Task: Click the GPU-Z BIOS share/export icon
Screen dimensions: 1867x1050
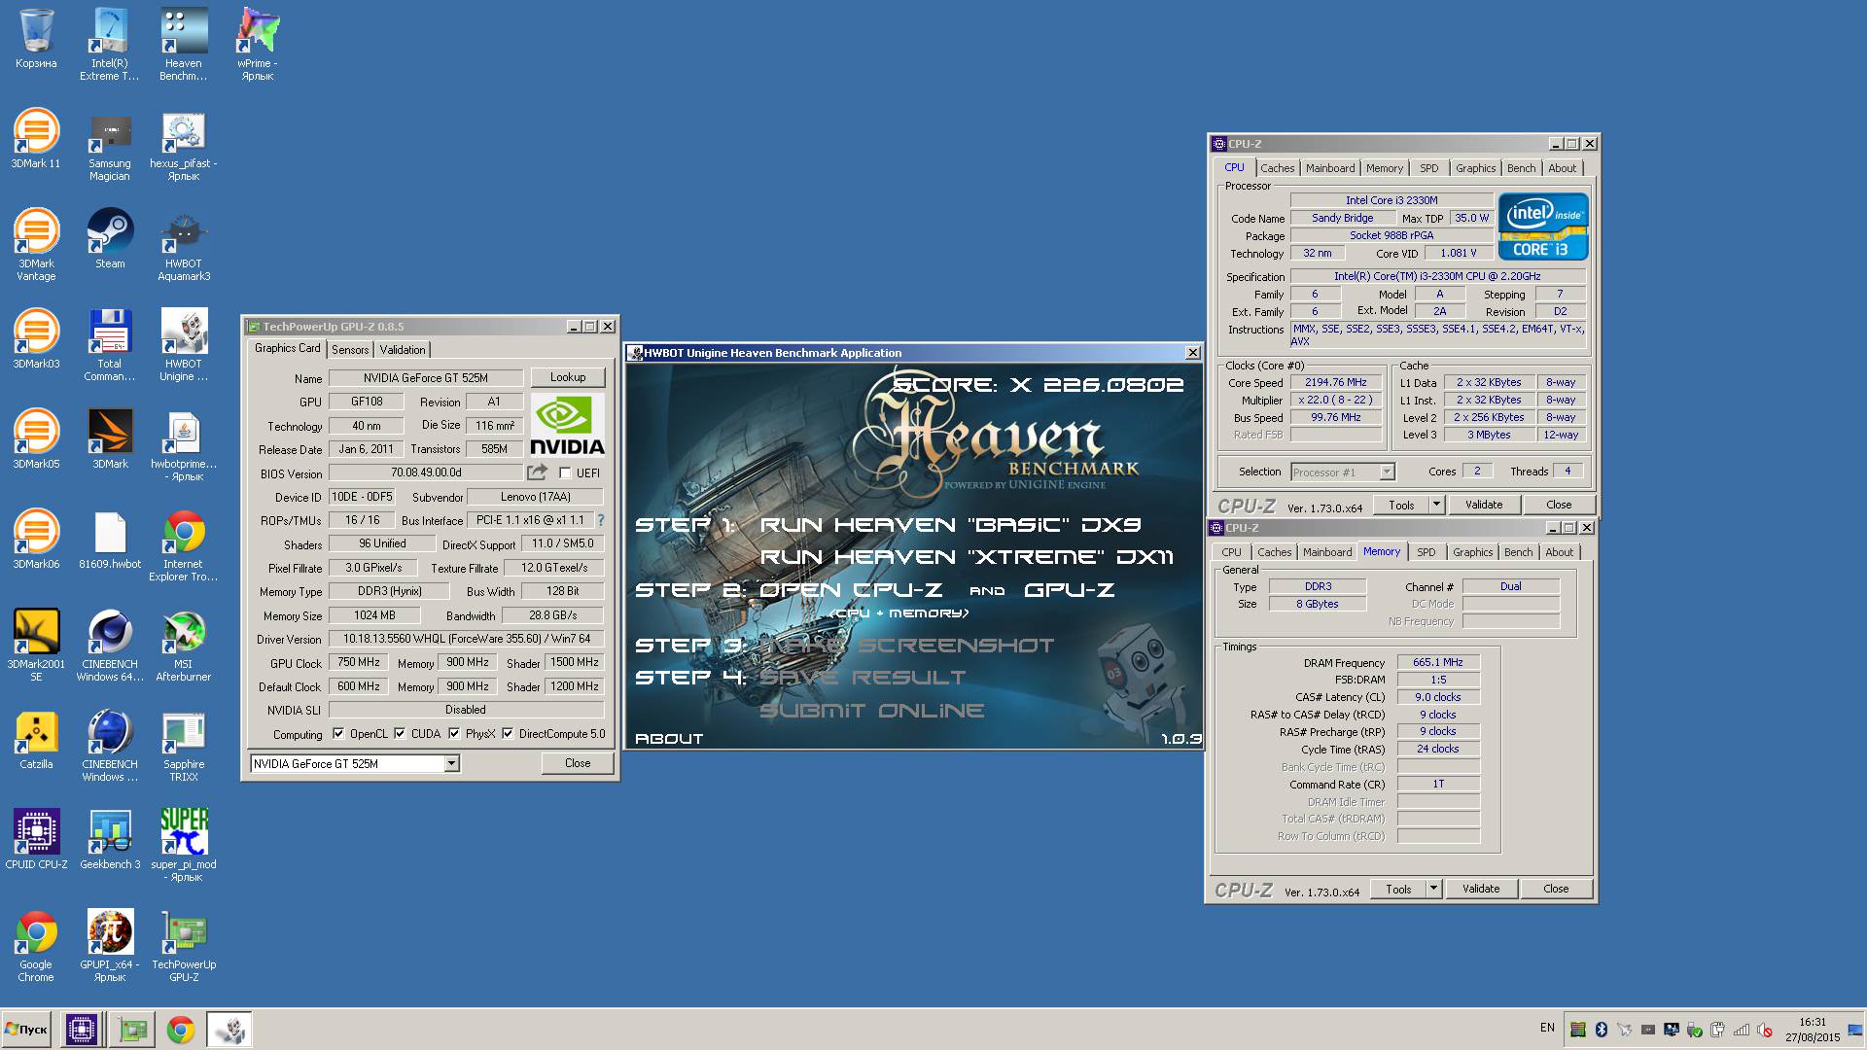Action: point(537,472)
